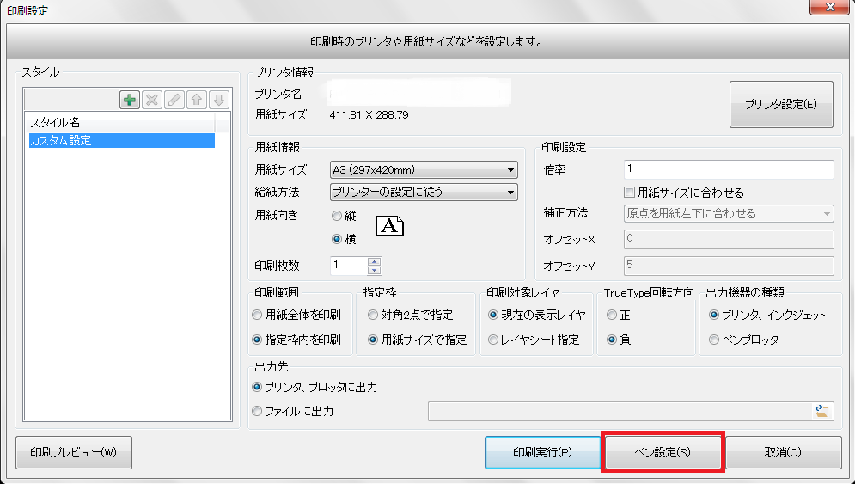The width and height of the screenshot is (855, 484).
Task: Open 印刷プレビュー(W)
Action: pyautogui.click(x=74, y=452)
